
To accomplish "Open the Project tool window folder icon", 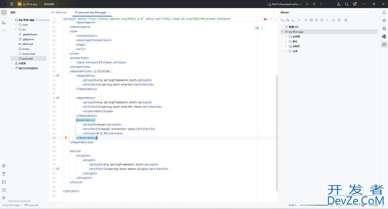I will (x=4, y=12).
